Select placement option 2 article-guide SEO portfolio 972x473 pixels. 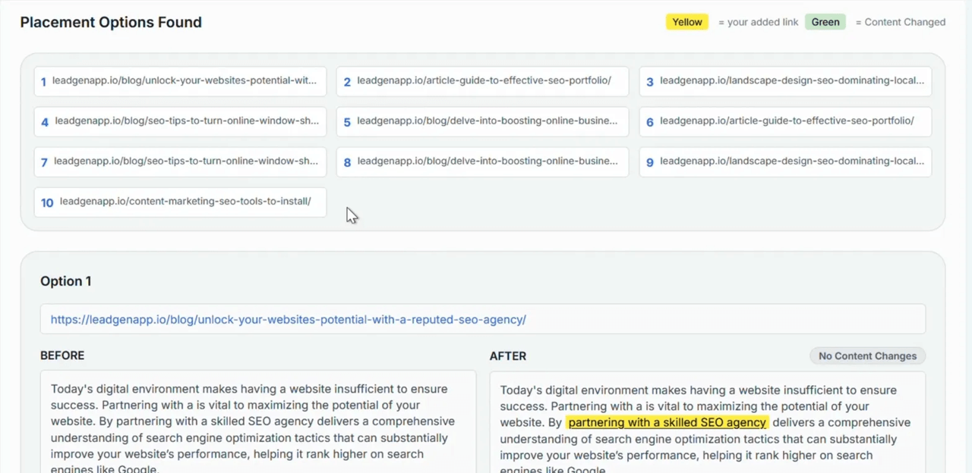coord(482,81)
